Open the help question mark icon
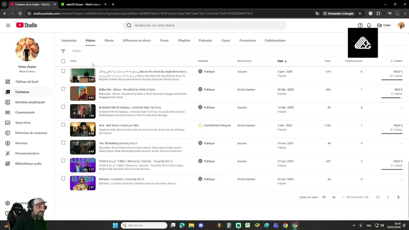 pyautogui.click(x=360, y=25)
